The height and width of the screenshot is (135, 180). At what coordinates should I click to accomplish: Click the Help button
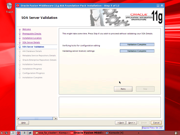(23, 123)
